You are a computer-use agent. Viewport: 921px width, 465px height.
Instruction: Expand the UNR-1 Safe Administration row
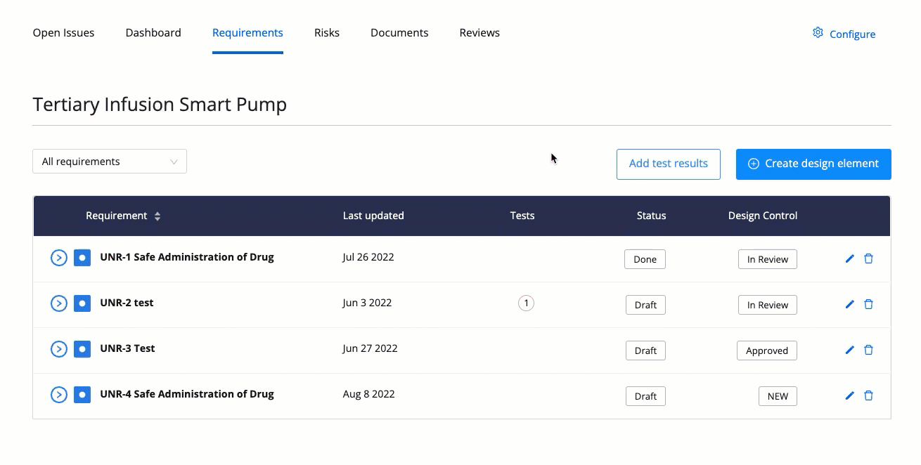pos(59,258)
